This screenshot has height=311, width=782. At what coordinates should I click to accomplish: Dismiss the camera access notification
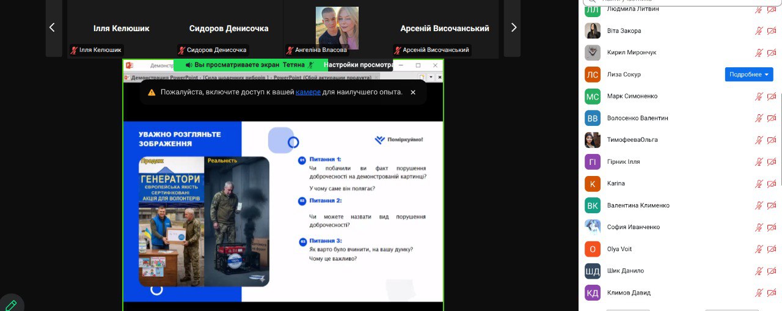click(x=413, y=92)
